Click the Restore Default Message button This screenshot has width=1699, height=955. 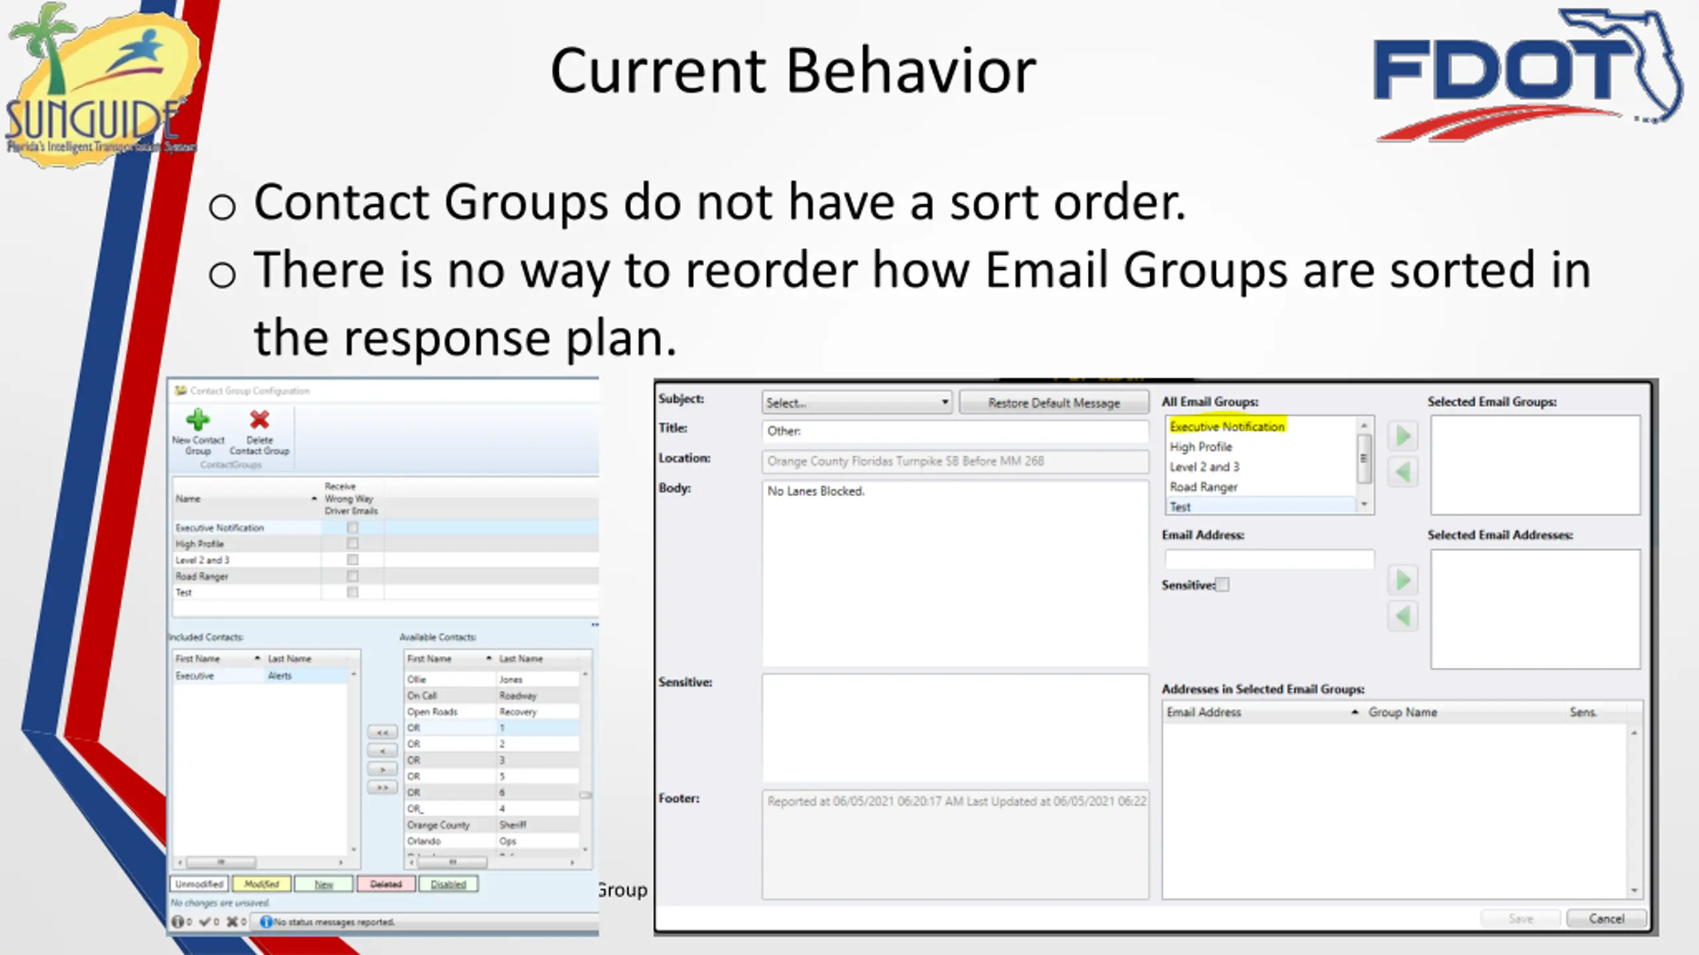(1054, 403)
